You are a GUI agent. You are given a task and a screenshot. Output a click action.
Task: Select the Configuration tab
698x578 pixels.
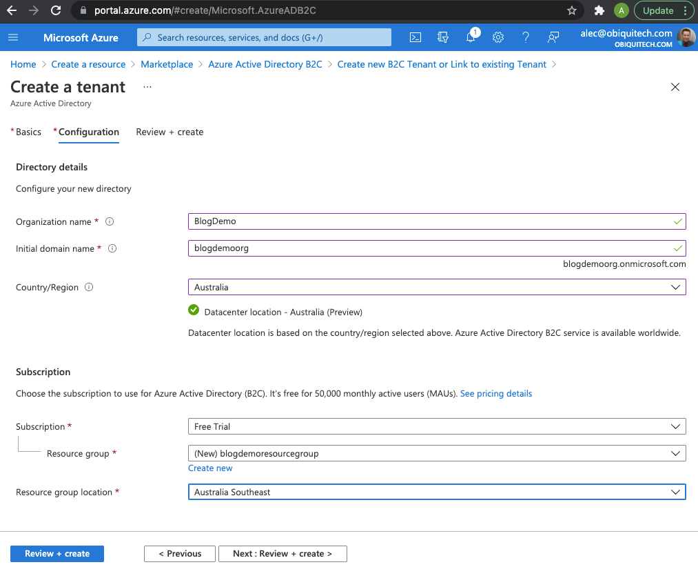(x=89, y=132)
